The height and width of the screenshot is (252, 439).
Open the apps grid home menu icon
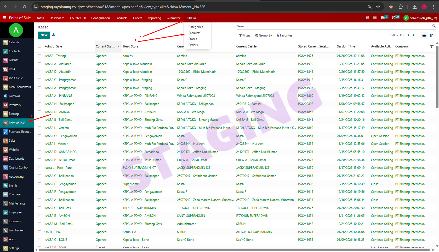pos(4,18)
